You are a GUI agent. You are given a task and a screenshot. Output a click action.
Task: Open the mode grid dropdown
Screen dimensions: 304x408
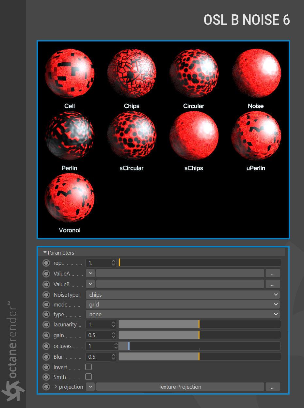click(x=183, y=305)
